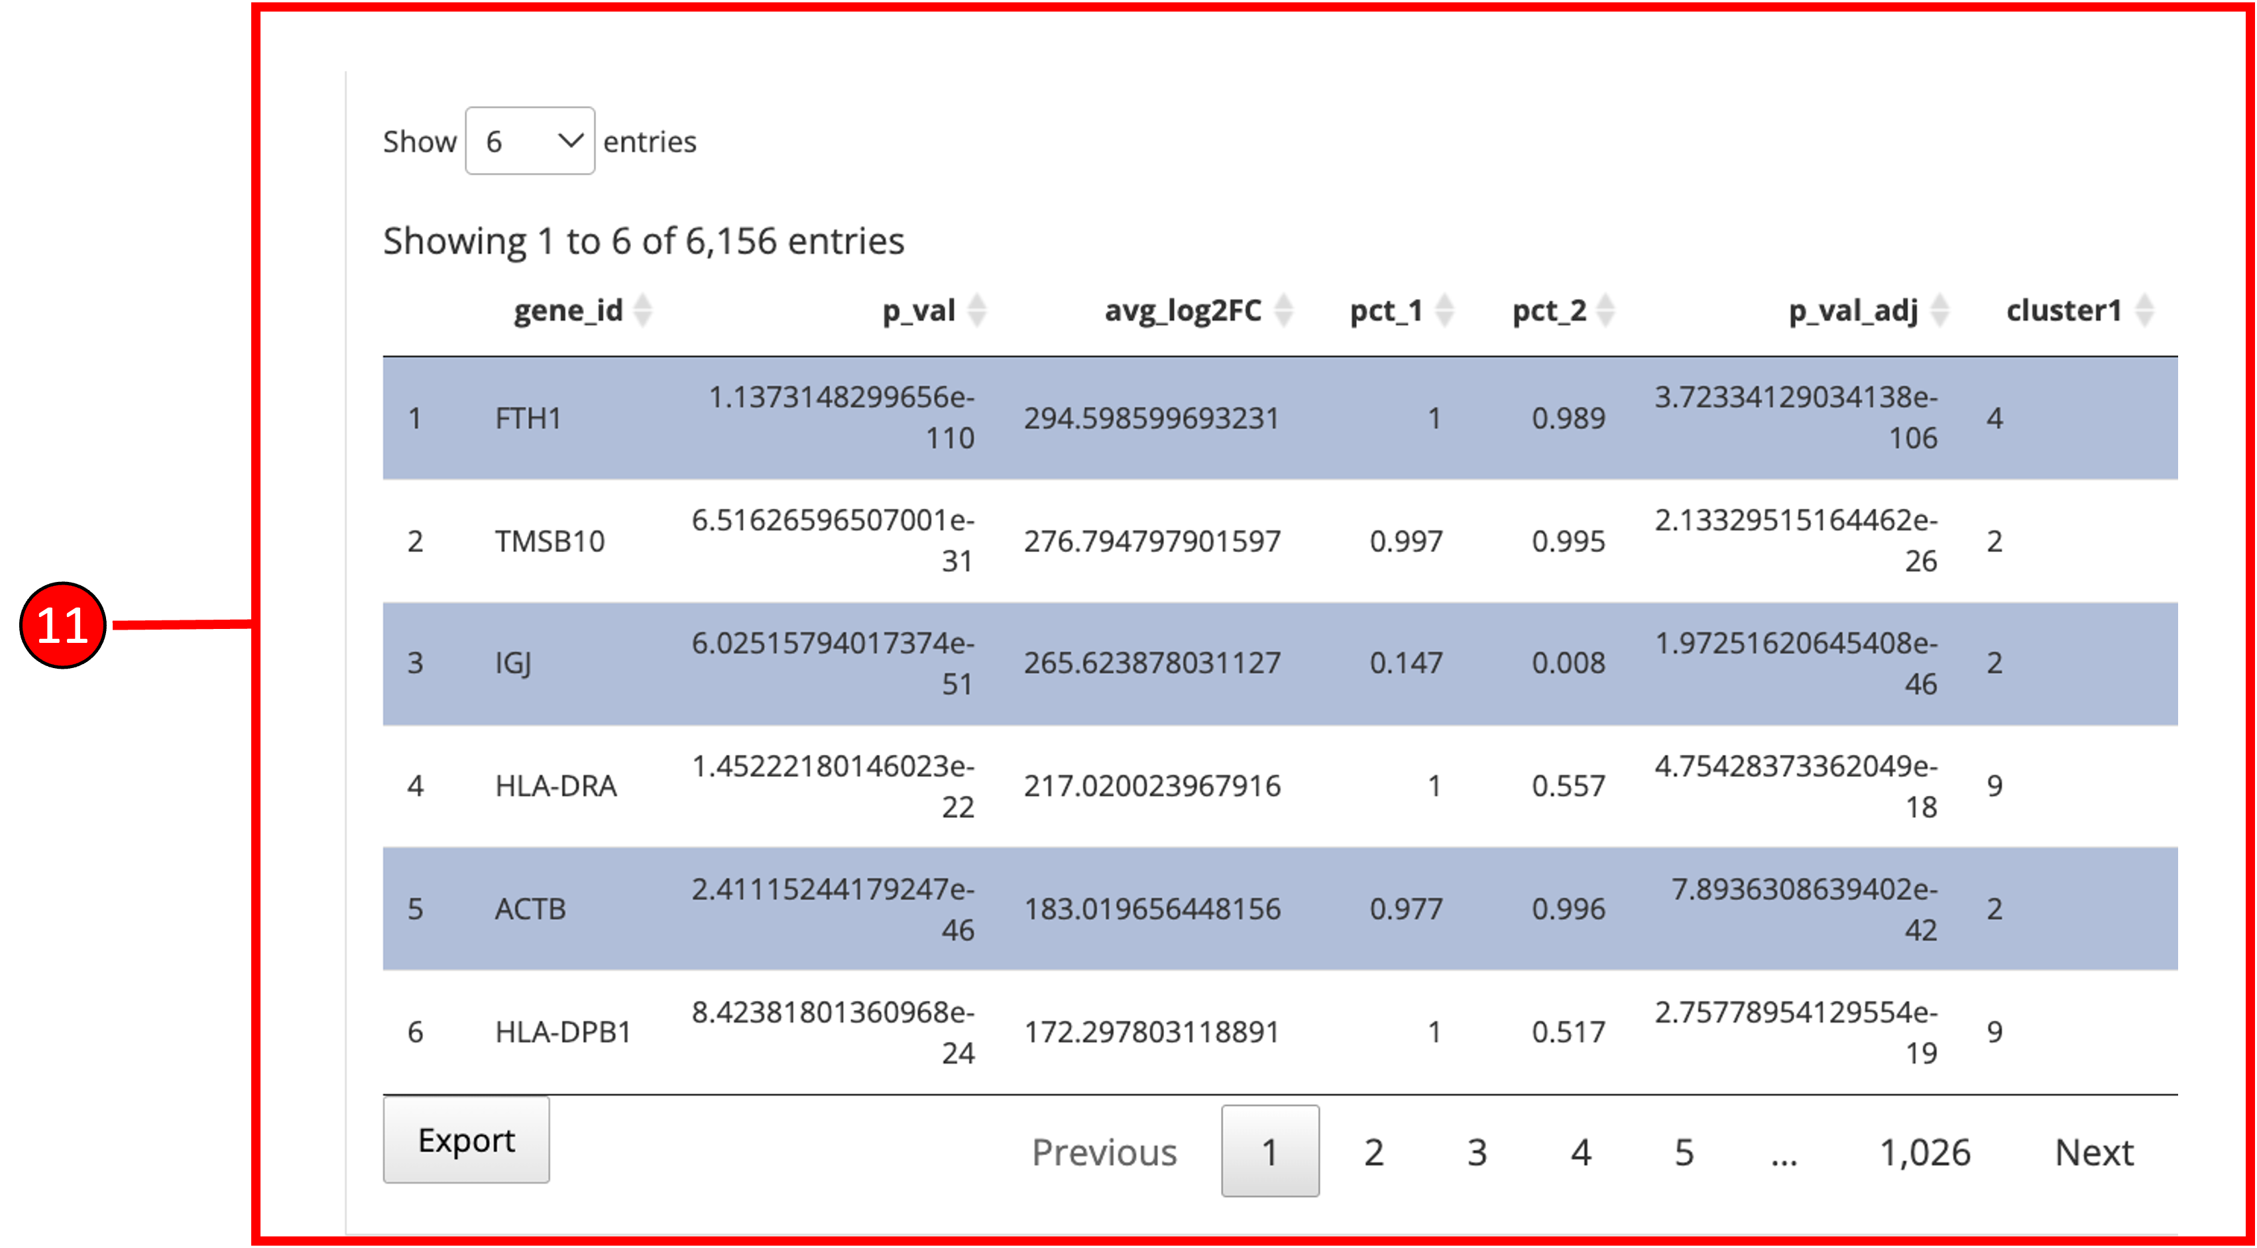The image size is (2257, 1248).
Task: Sort by pct_1 column arrows
Action: [1445, 310]
